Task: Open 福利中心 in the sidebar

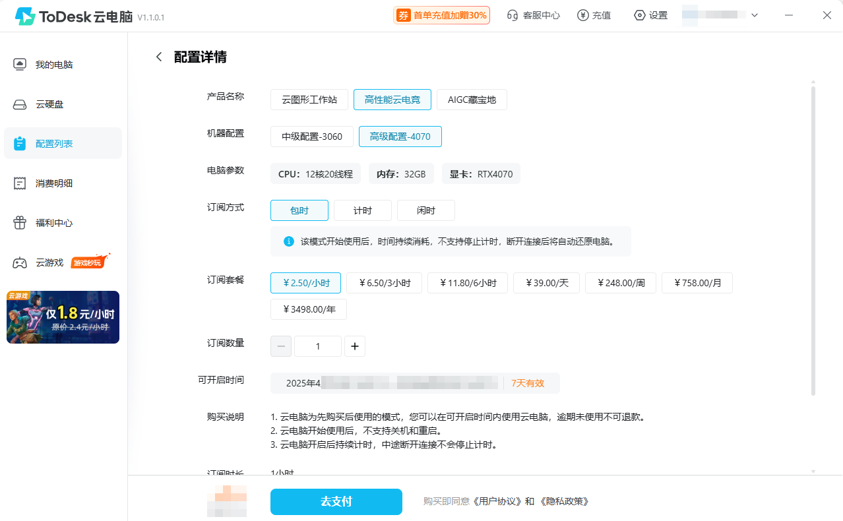Action: click(x=63, y=223)
